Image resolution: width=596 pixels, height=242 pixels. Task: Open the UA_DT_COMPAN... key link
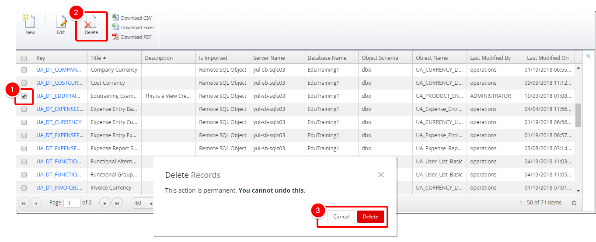point(59,70)
